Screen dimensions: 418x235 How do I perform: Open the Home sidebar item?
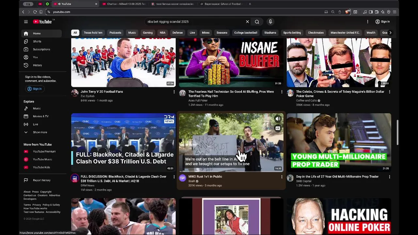(41, 33)
